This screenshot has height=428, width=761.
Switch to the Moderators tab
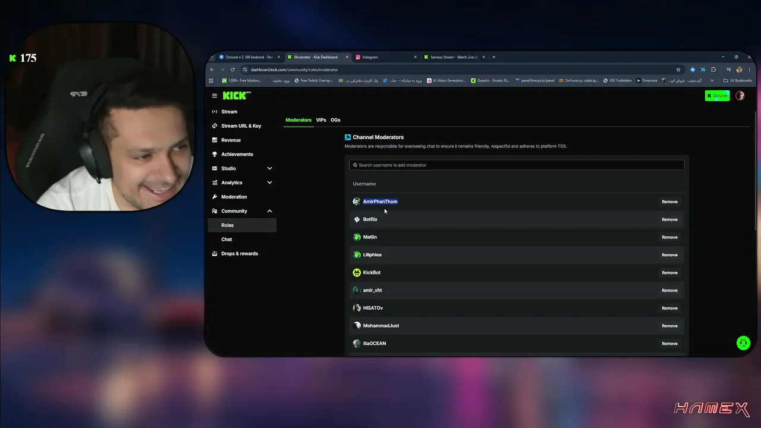click(x=298, y=120)
